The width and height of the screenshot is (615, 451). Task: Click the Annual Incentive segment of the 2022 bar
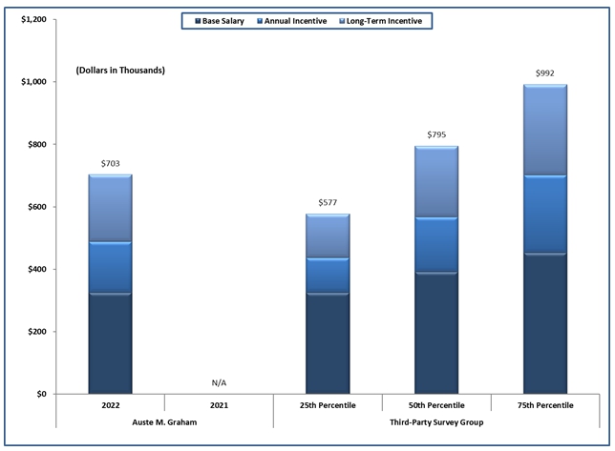coord(110,267)
